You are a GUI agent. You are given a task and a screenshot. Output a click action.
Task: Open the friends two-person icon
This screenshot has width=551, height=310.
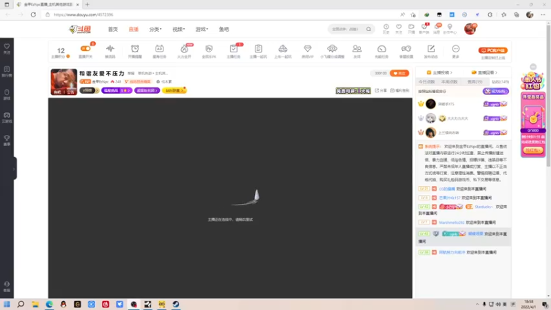point(357,48)
